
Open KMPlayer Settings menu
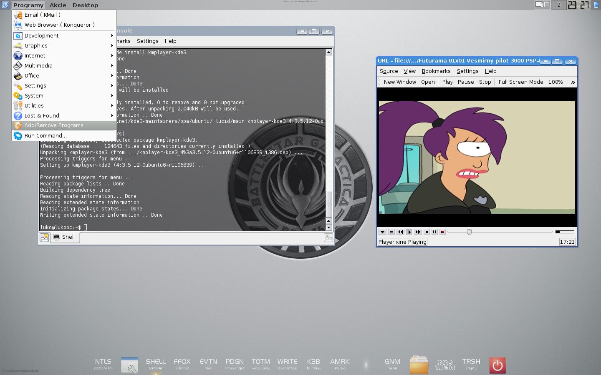pos(467,71)
